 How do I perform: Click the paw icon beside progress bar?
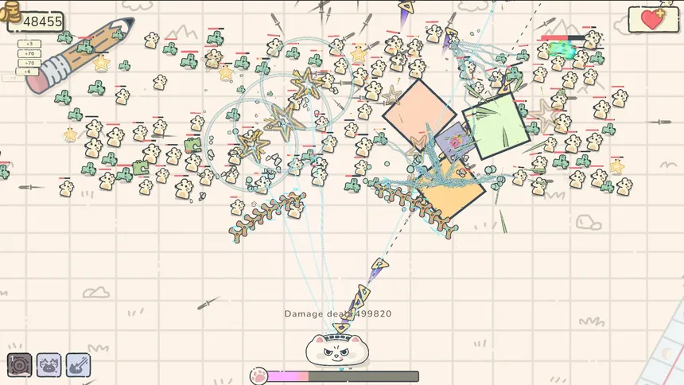coord(258,375)
